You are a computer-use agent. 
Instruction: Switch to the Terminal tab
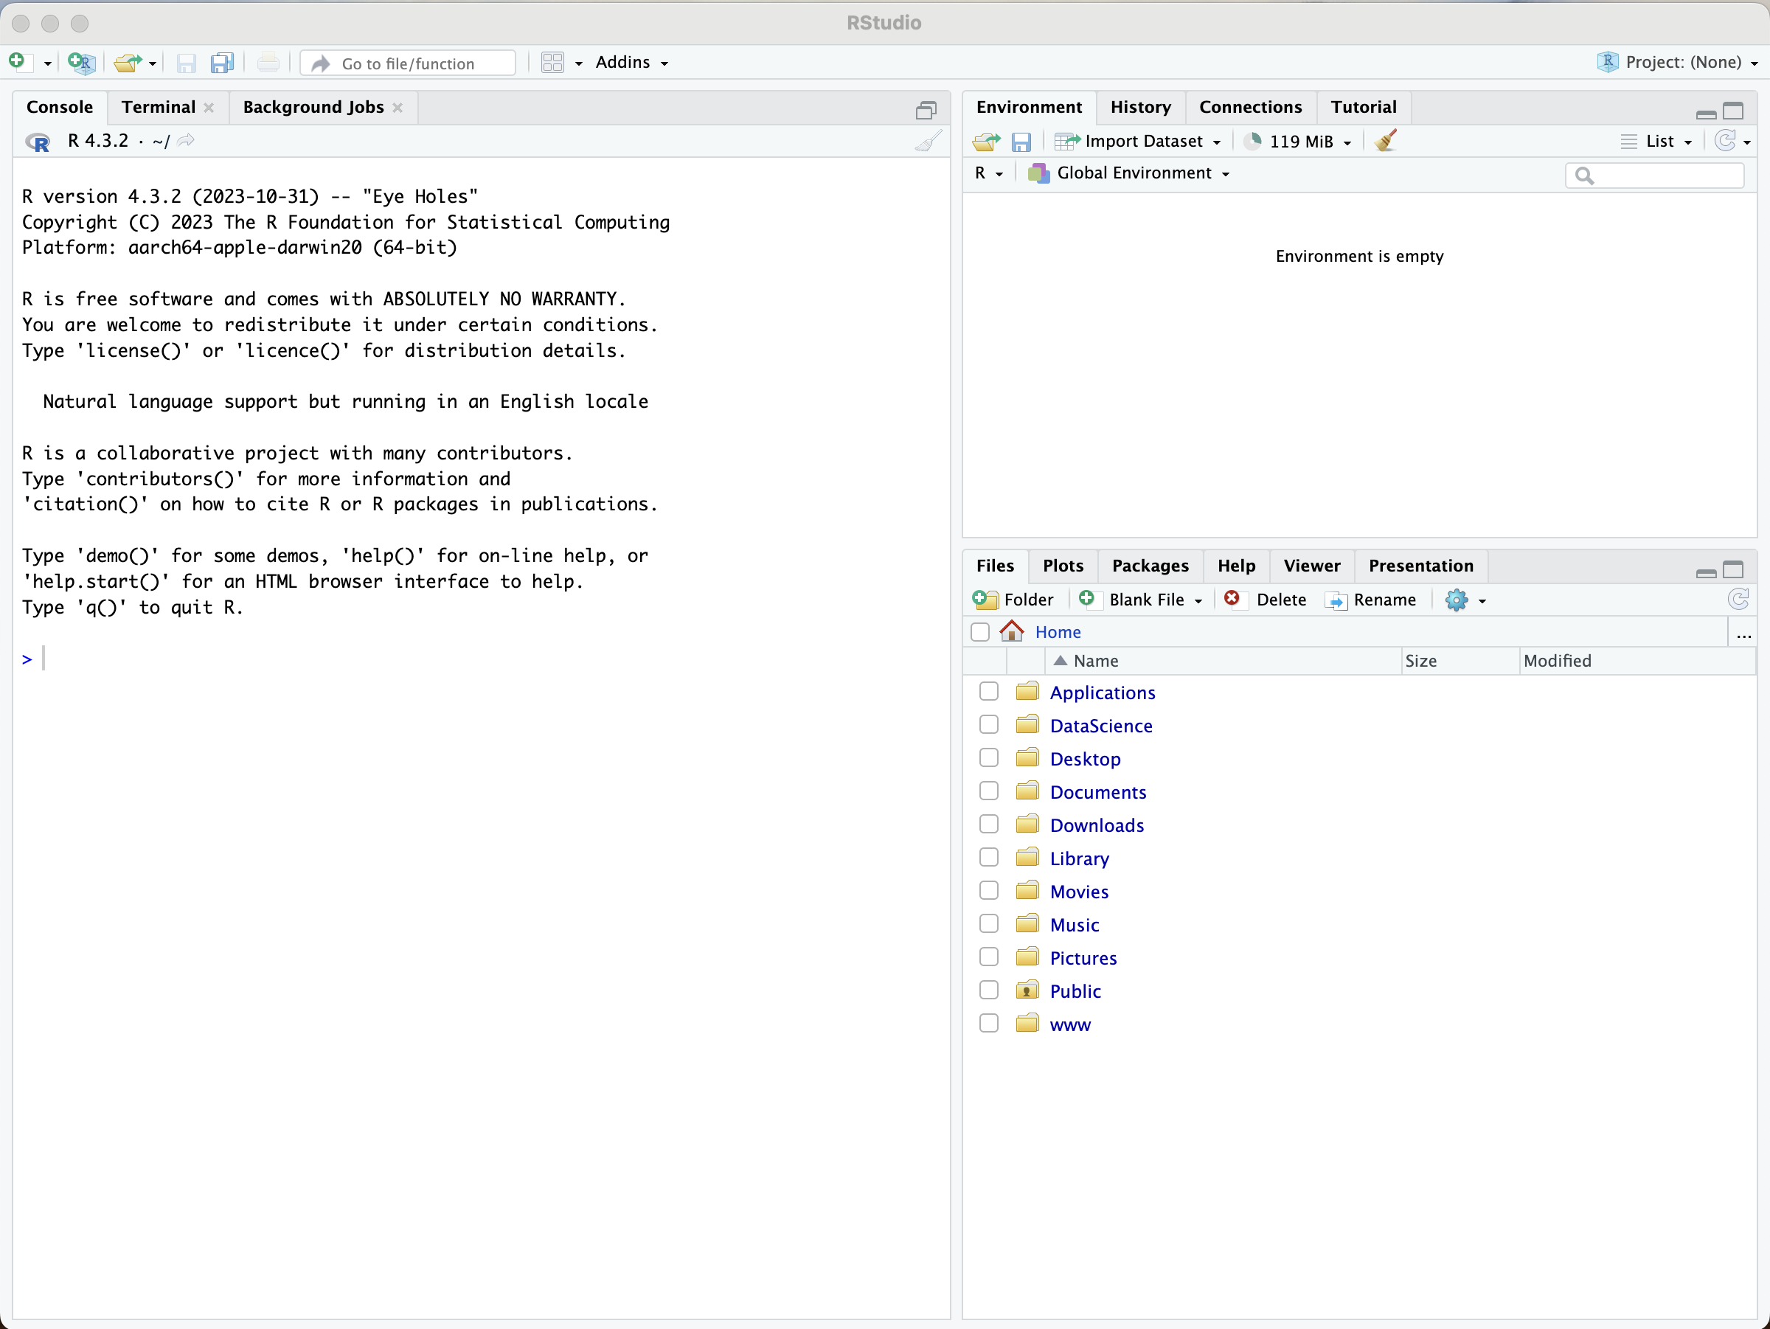[x=158, y=106]
